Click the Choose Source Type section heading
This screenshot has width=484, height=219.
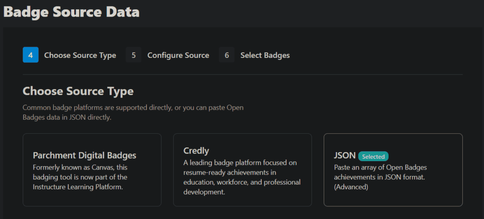(78, 91)
